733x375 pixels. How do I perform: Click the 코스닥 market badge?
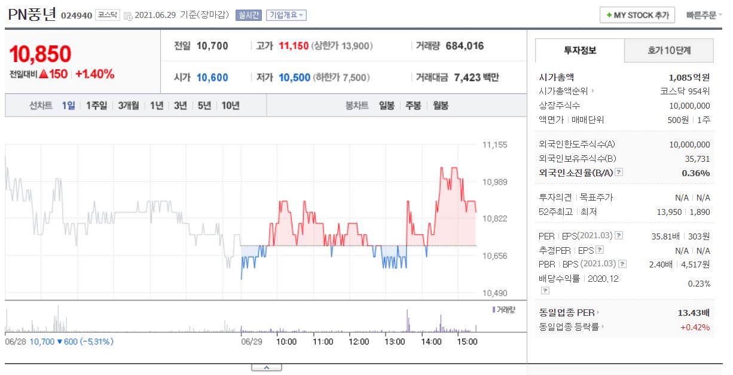pyautogui.click(x=108, y=15)
